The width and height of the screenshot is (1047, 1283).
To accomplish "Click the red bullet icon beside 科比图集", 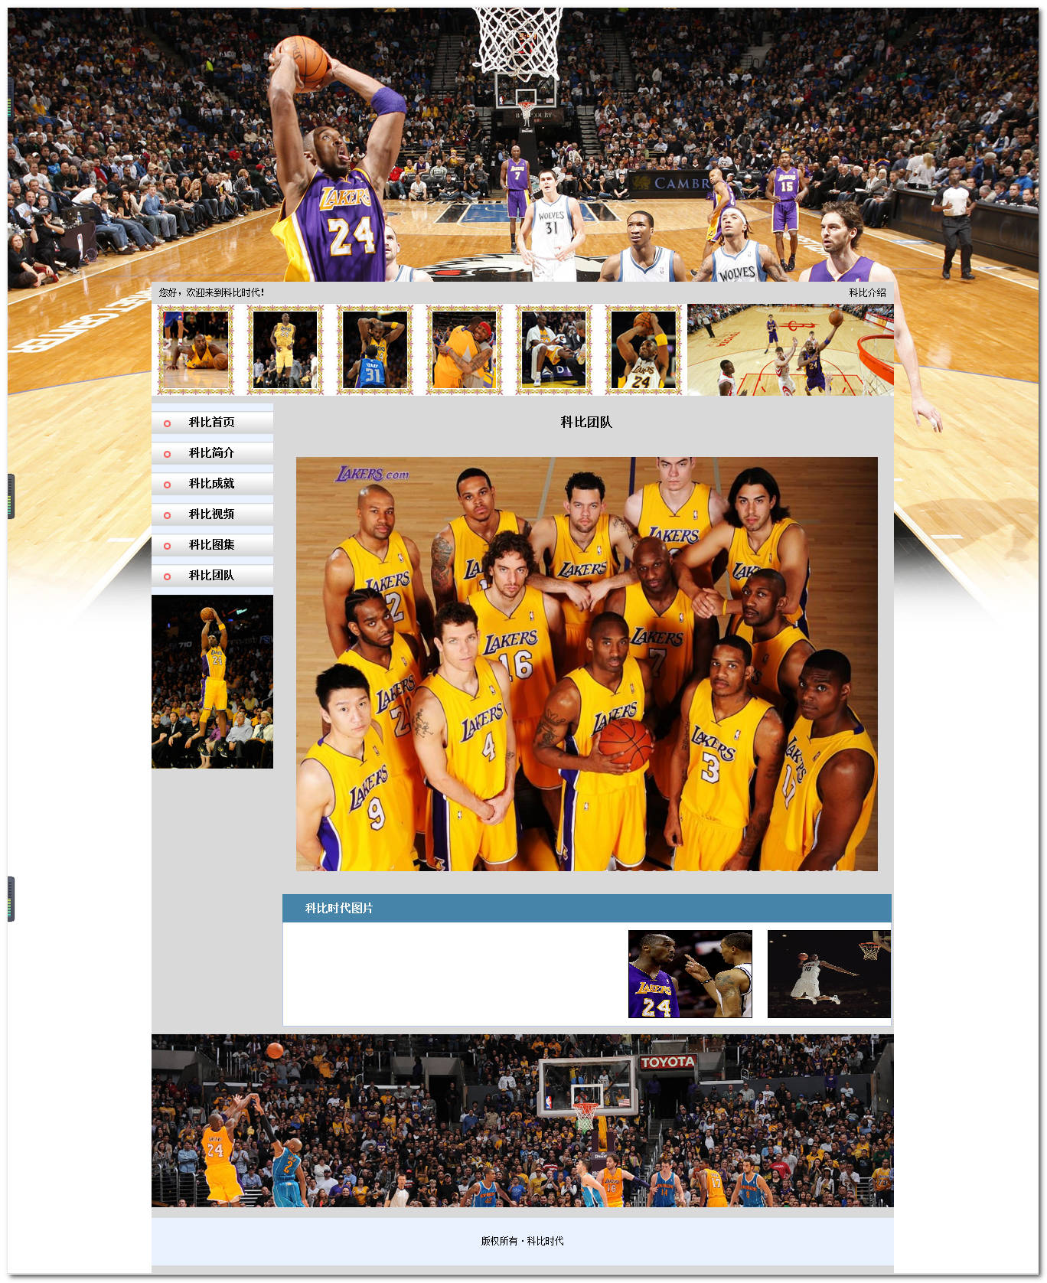I will (x=167, y=546).
